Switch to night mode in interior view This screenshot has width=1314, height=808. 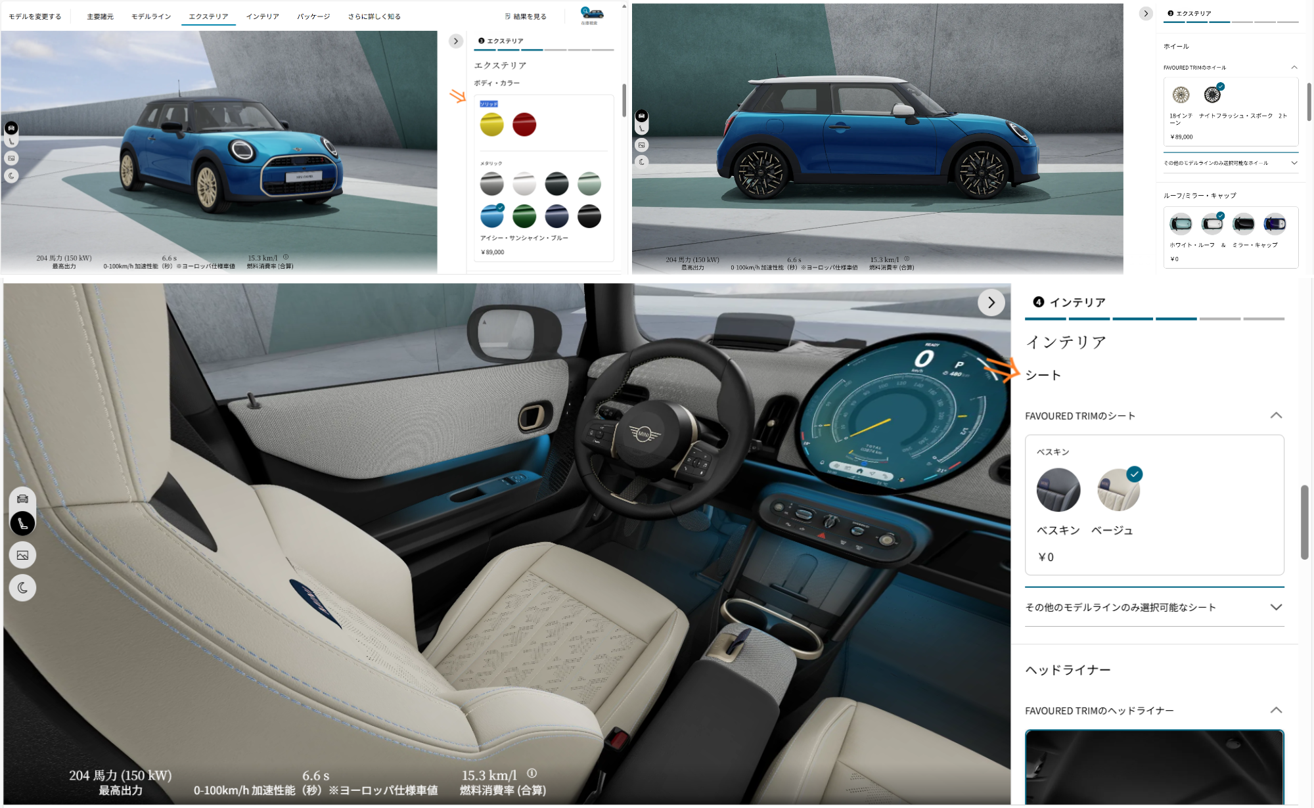tap(22, 588)
